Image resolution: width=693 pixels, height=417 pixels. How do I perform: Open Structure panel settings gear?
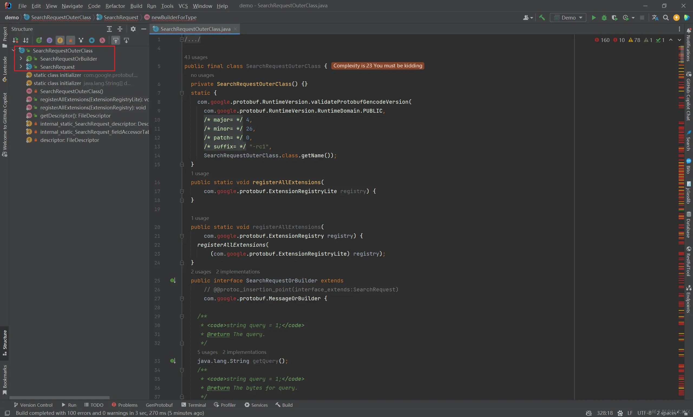coord(133,29)
